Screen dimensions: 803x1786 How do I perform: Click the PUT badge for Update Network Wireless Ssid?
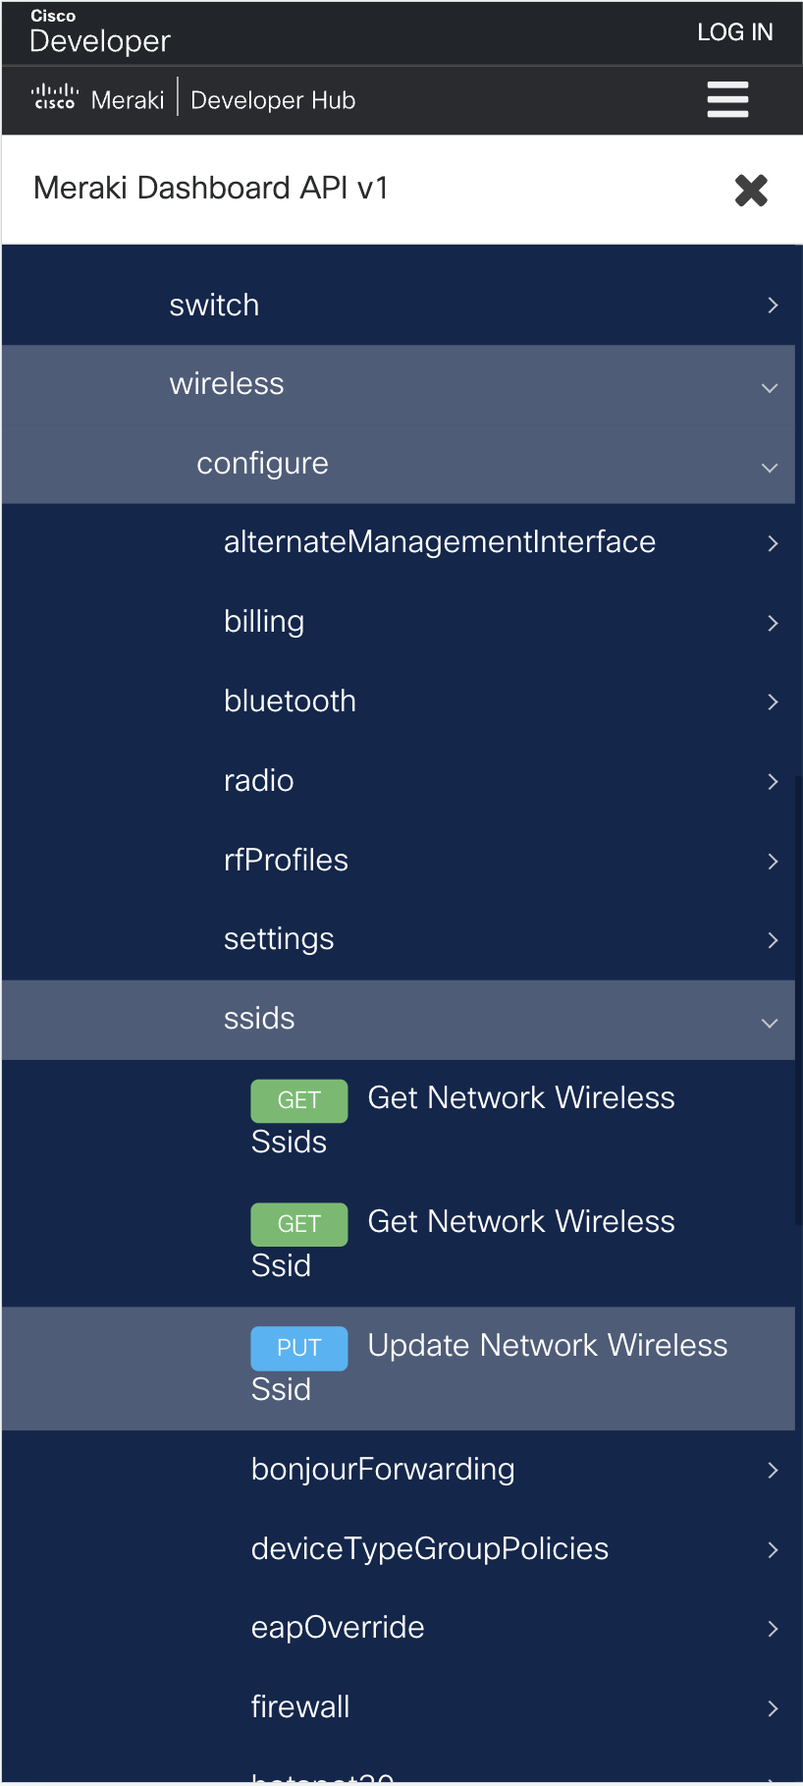(x=298, y=1348)
